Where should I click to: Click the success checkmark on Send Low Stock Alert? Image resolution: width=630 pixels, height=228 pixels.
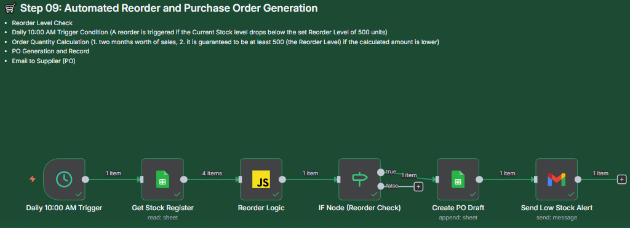click(x=571, y=194)
